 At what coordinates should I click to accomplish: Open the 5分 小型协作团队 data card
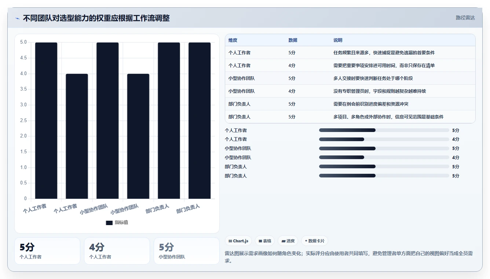tap(187, 251)
